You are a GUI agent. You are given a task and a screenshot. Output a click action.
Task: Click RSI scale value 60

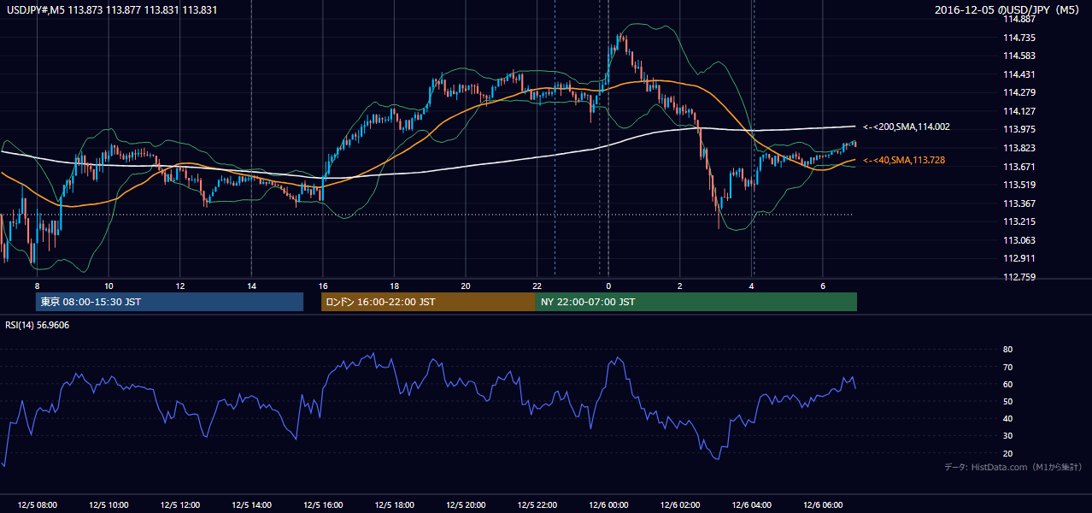pyautogui.click(x=1007, y=384)
